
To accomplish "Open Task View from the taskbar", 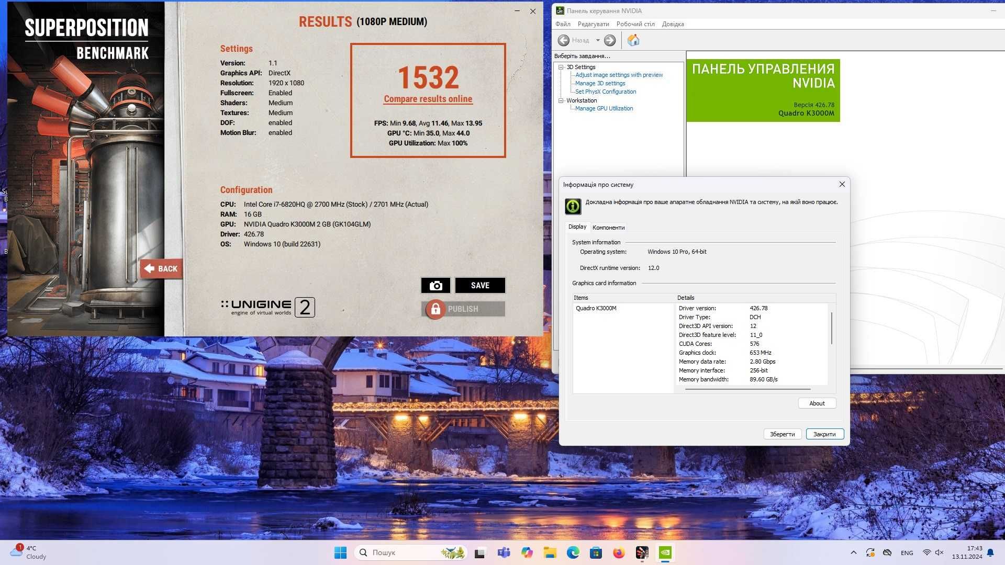I will coord(479,552).
